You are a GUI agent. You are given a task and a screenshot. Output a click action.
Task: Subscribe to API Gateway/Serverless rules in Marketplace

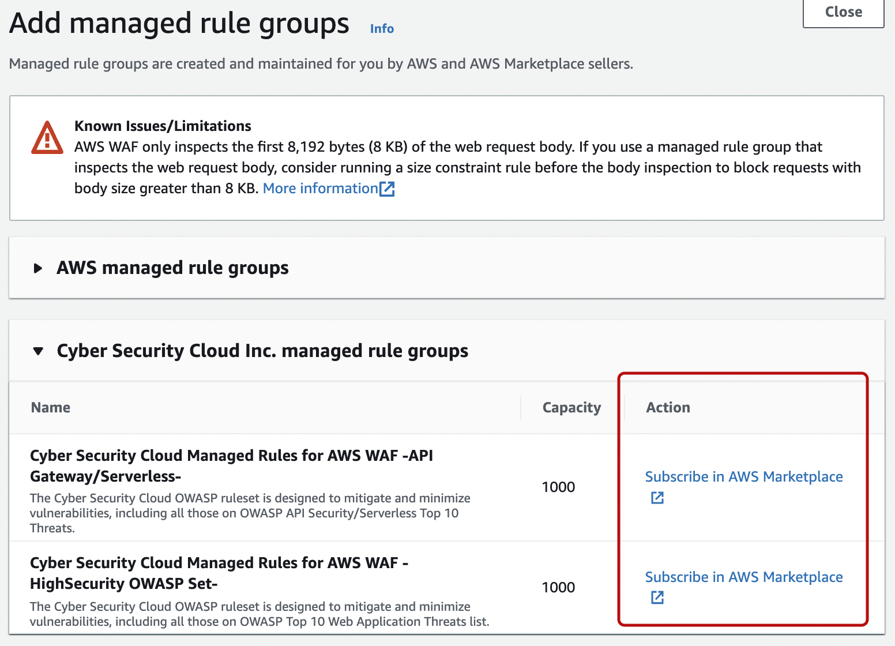pyautogui.click(x=744, y=477)
